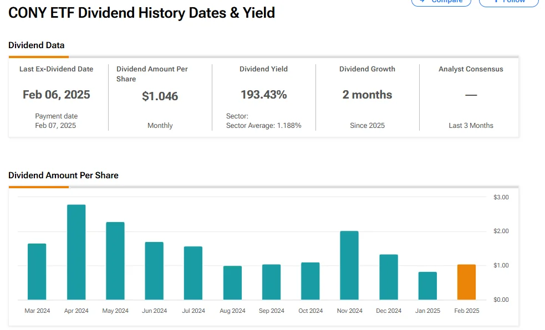Click the 2 months dividend growth value

(367, 95)
